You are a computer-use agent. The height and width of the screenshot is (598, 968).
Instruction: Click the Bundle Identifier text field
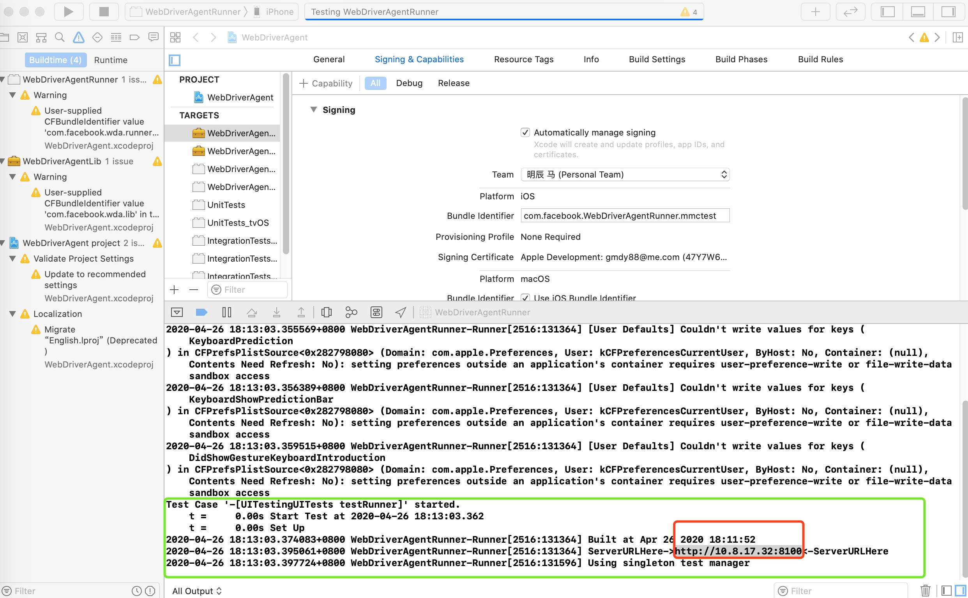pos(624,216)
